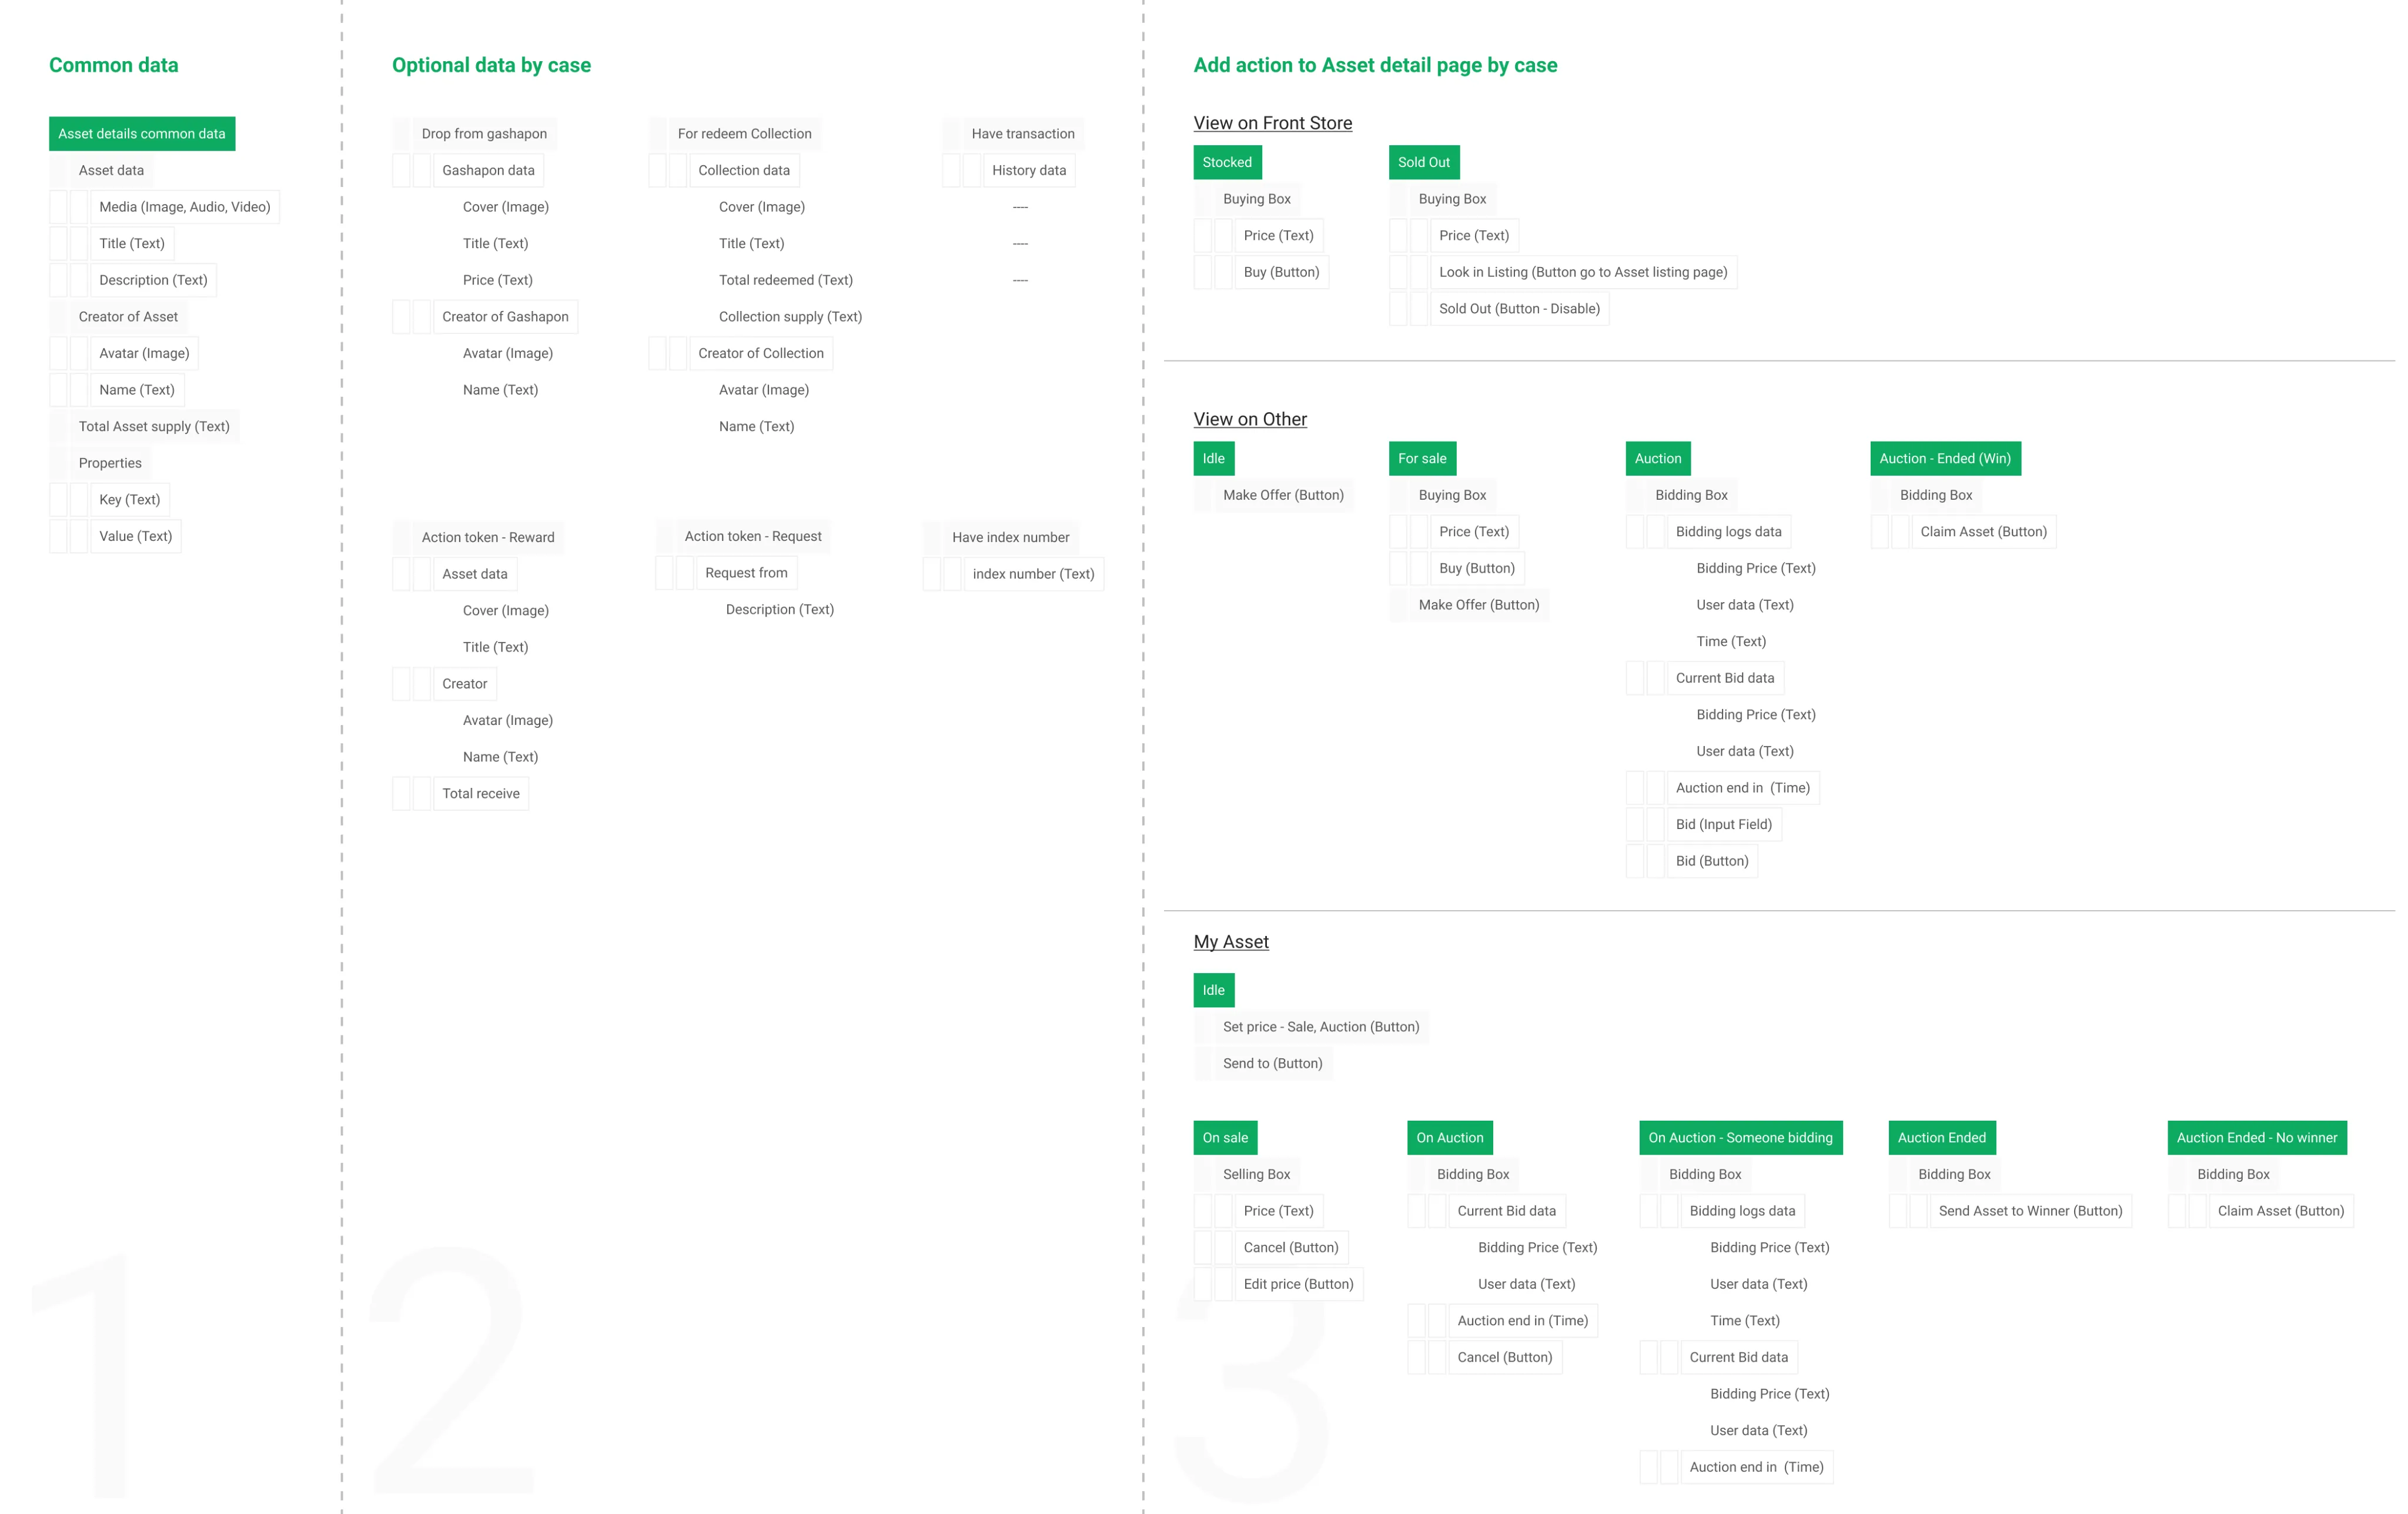
Task: Select 'Set price - Sale, Auction (Button)' item
Action: coord(1320,1027)
